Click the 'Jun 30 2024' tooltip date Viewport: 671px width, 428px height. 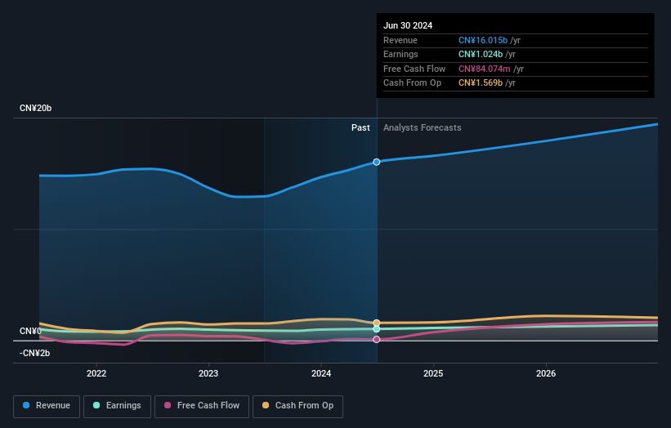pyautogui.click(x=408, y=25)
